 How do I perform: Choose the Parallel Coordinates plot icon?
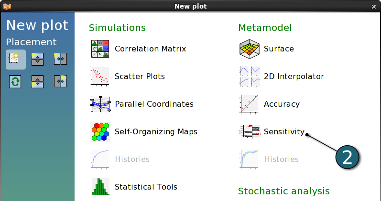[100, 104]
